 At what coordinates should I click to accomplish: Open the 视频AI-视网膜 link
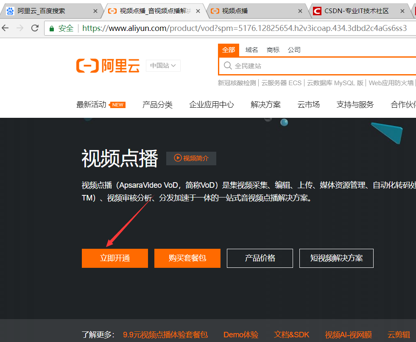[348, 334]
